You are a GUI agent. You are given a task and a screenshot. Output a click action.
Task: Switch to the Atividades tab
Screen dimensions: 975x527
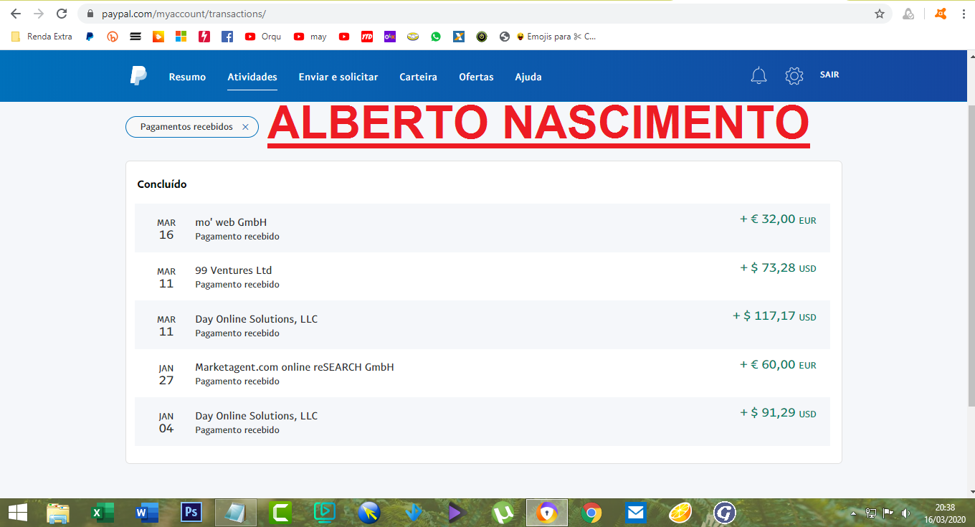[252, 77]
